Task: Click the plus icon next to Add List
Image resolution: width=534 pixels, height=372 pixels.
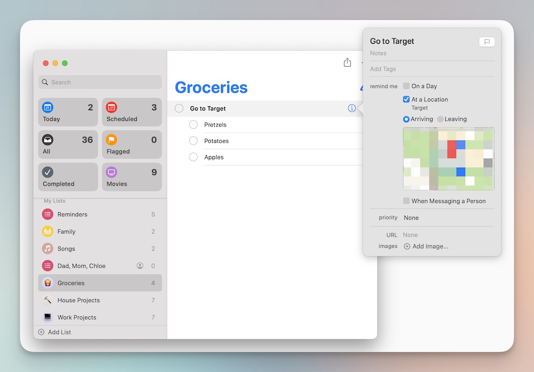Action: pyautogui.click(x=41, y=332)
